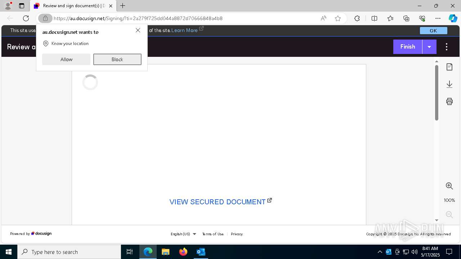Close the Review and sign document tab
The image size is (461, 259).
111,6
